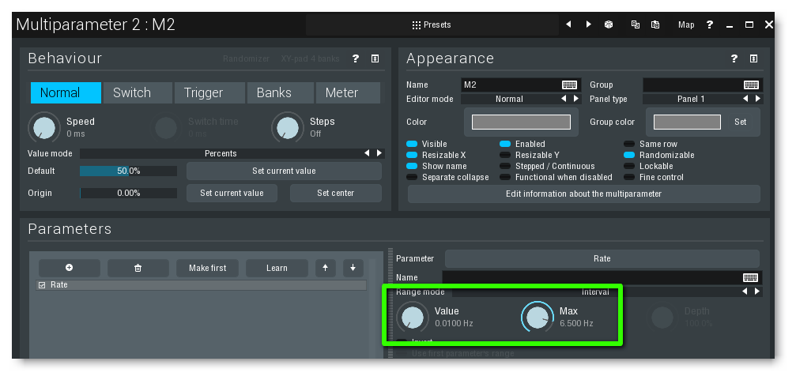This screenshot has width=796, height=380.
Task: Click Panel type next arrow
Action: tap(757, 99)
